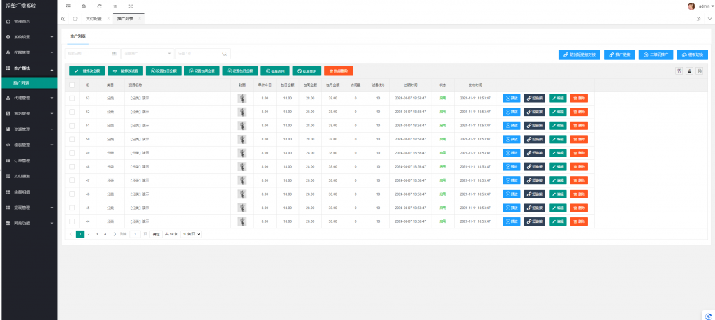Screen dimensions: 715x320
Task: Open 订单管理 in the sidebar
Action: pos(29,160)
